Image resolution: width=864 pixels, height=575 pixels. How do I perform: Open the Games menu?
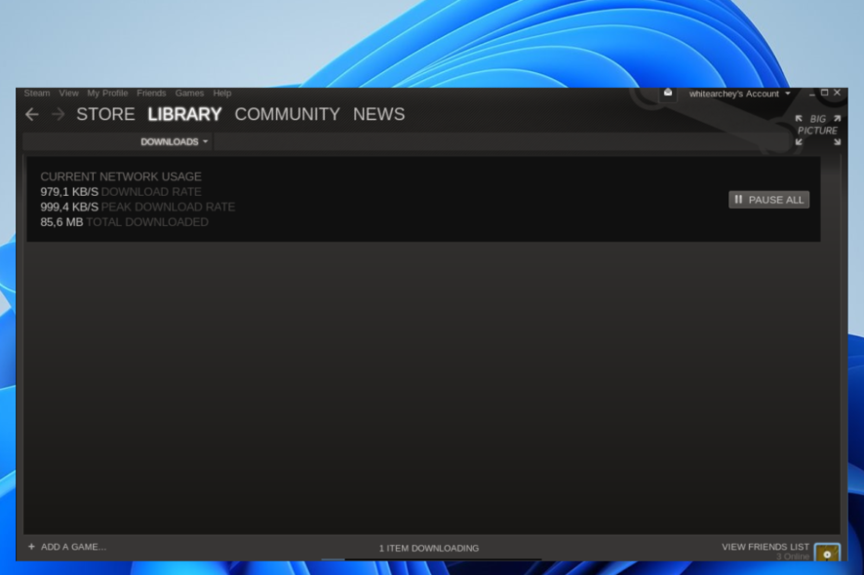coord(189,94)
